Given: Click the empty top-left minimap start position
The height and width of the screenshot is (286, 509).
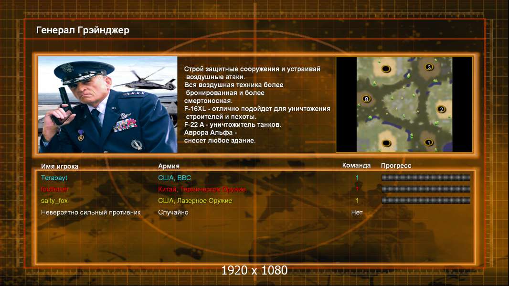Looking at the screenshot, I should coord(386,69).
